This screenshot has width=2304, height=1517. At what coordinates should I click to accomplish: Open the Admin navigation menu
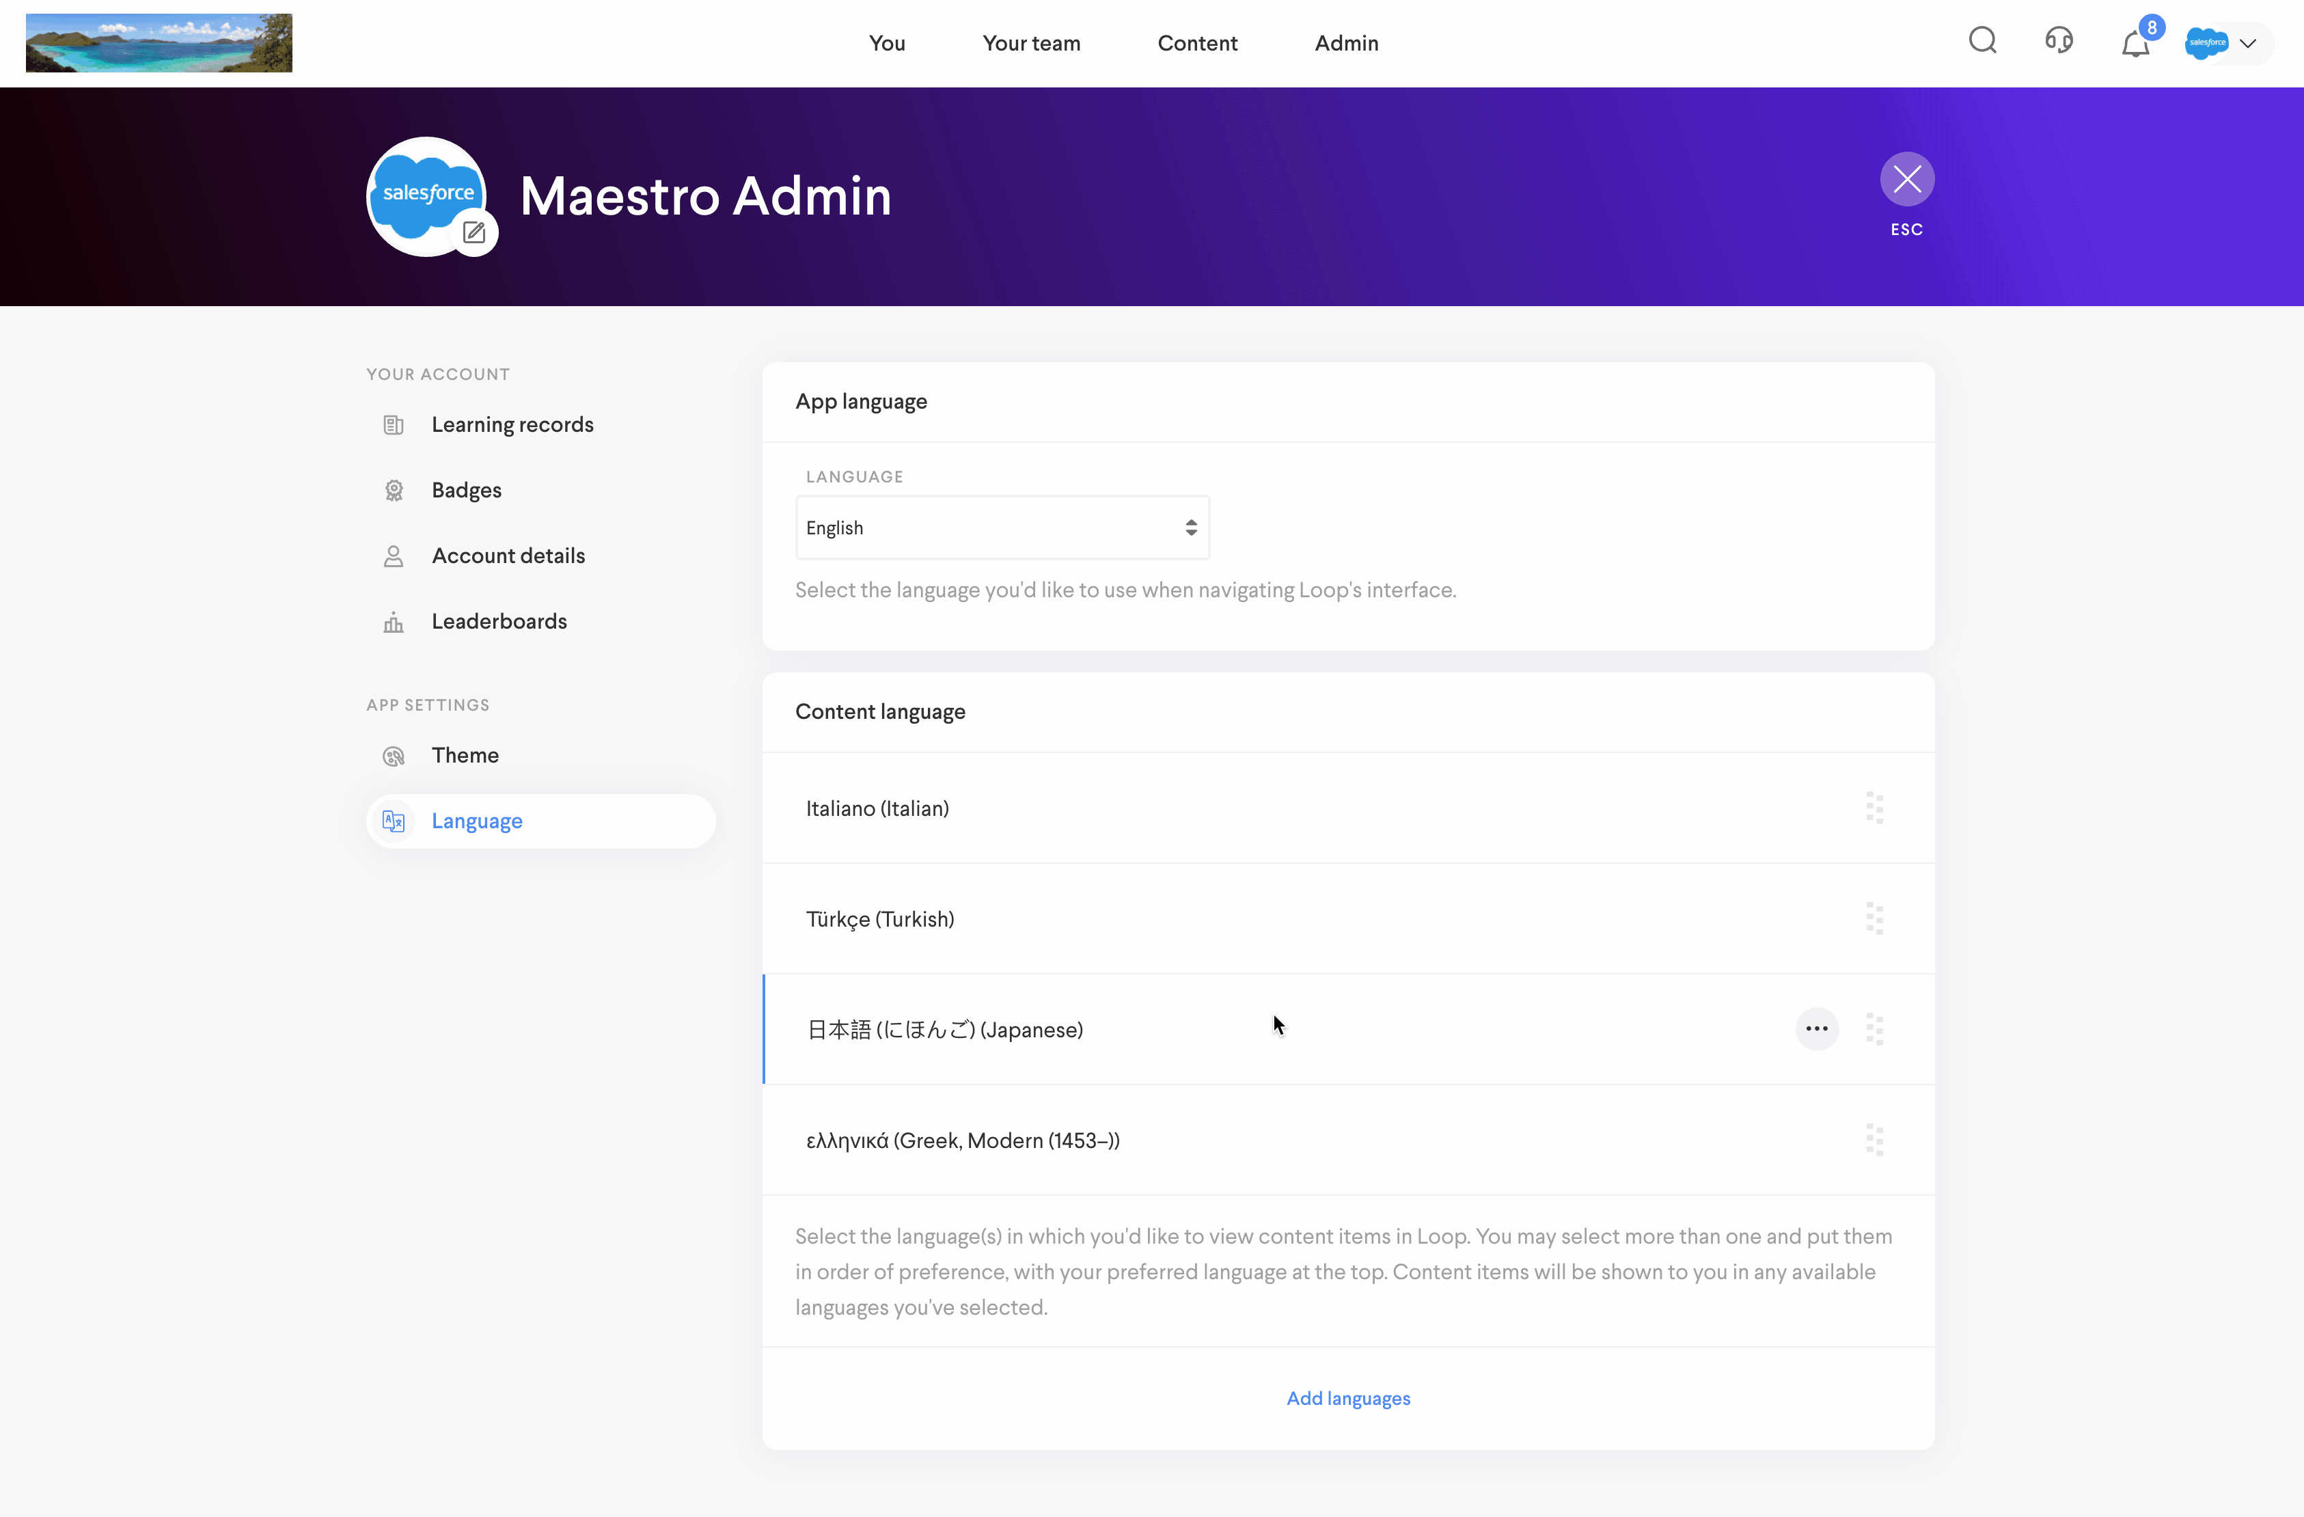click(1345, 44)
